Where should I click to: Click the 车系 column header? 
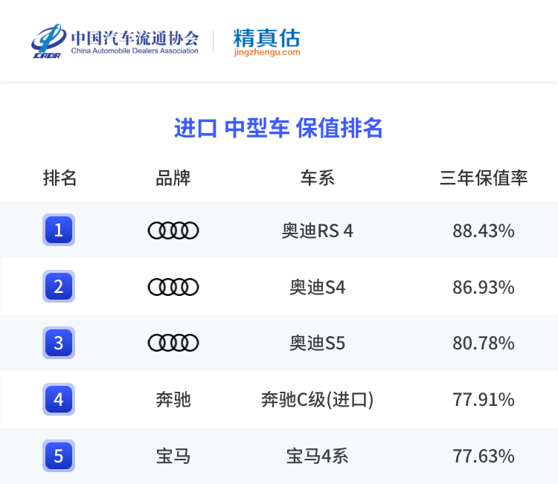pyautogui.click(x=318, y=178)
